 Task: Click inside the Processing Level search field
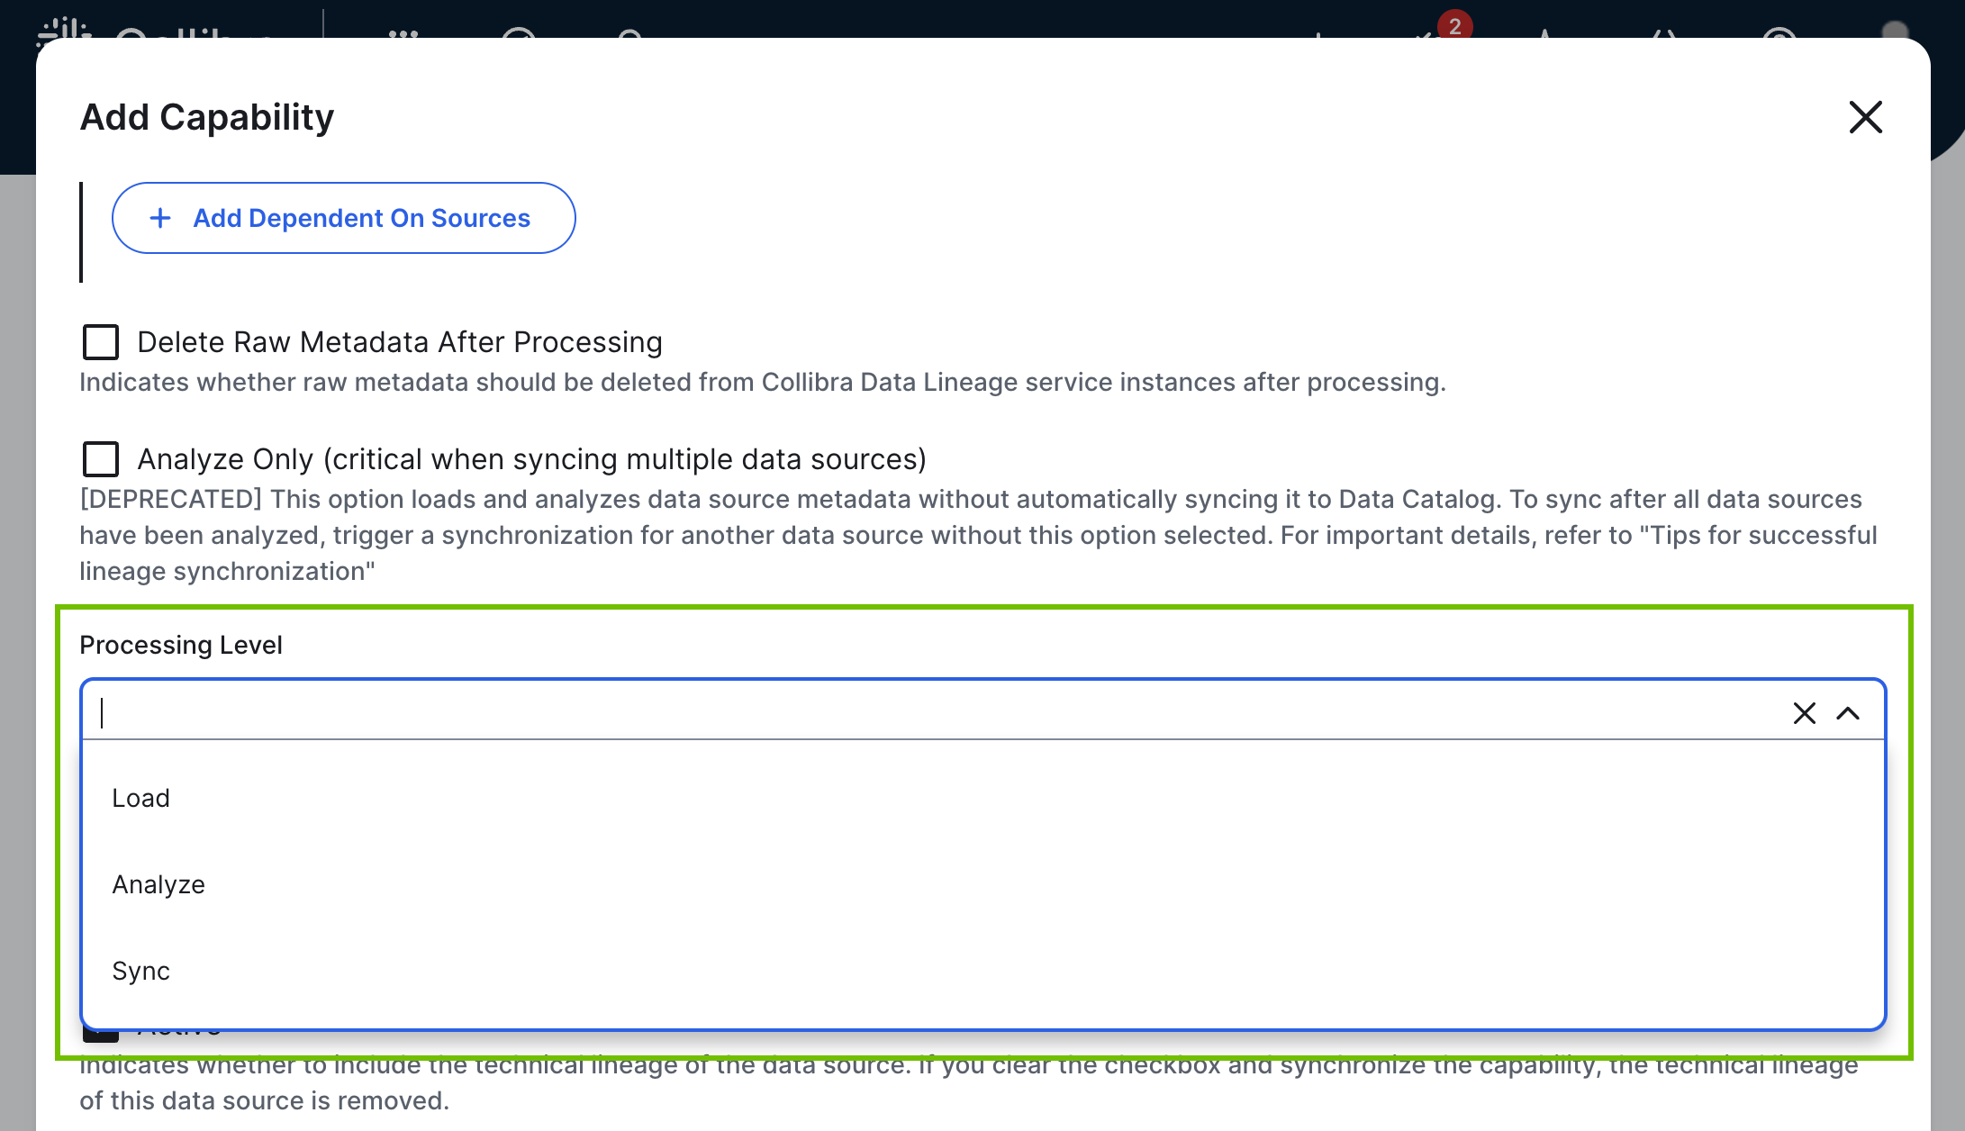(x=901, y=712)
